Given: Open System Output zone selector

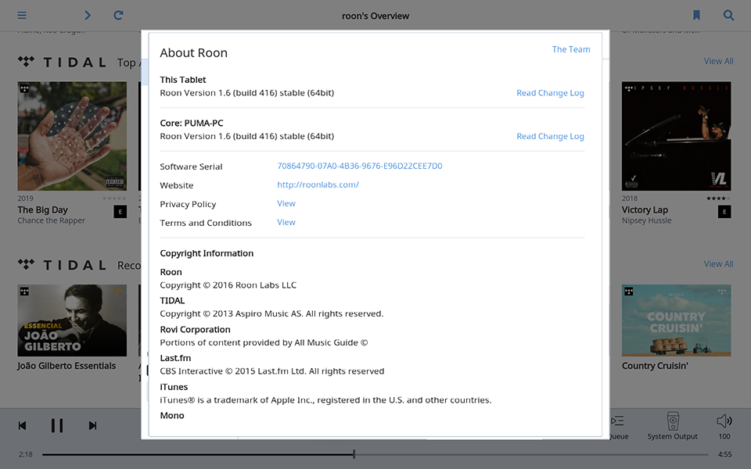Looking at the screenshot, I should 673,427.
